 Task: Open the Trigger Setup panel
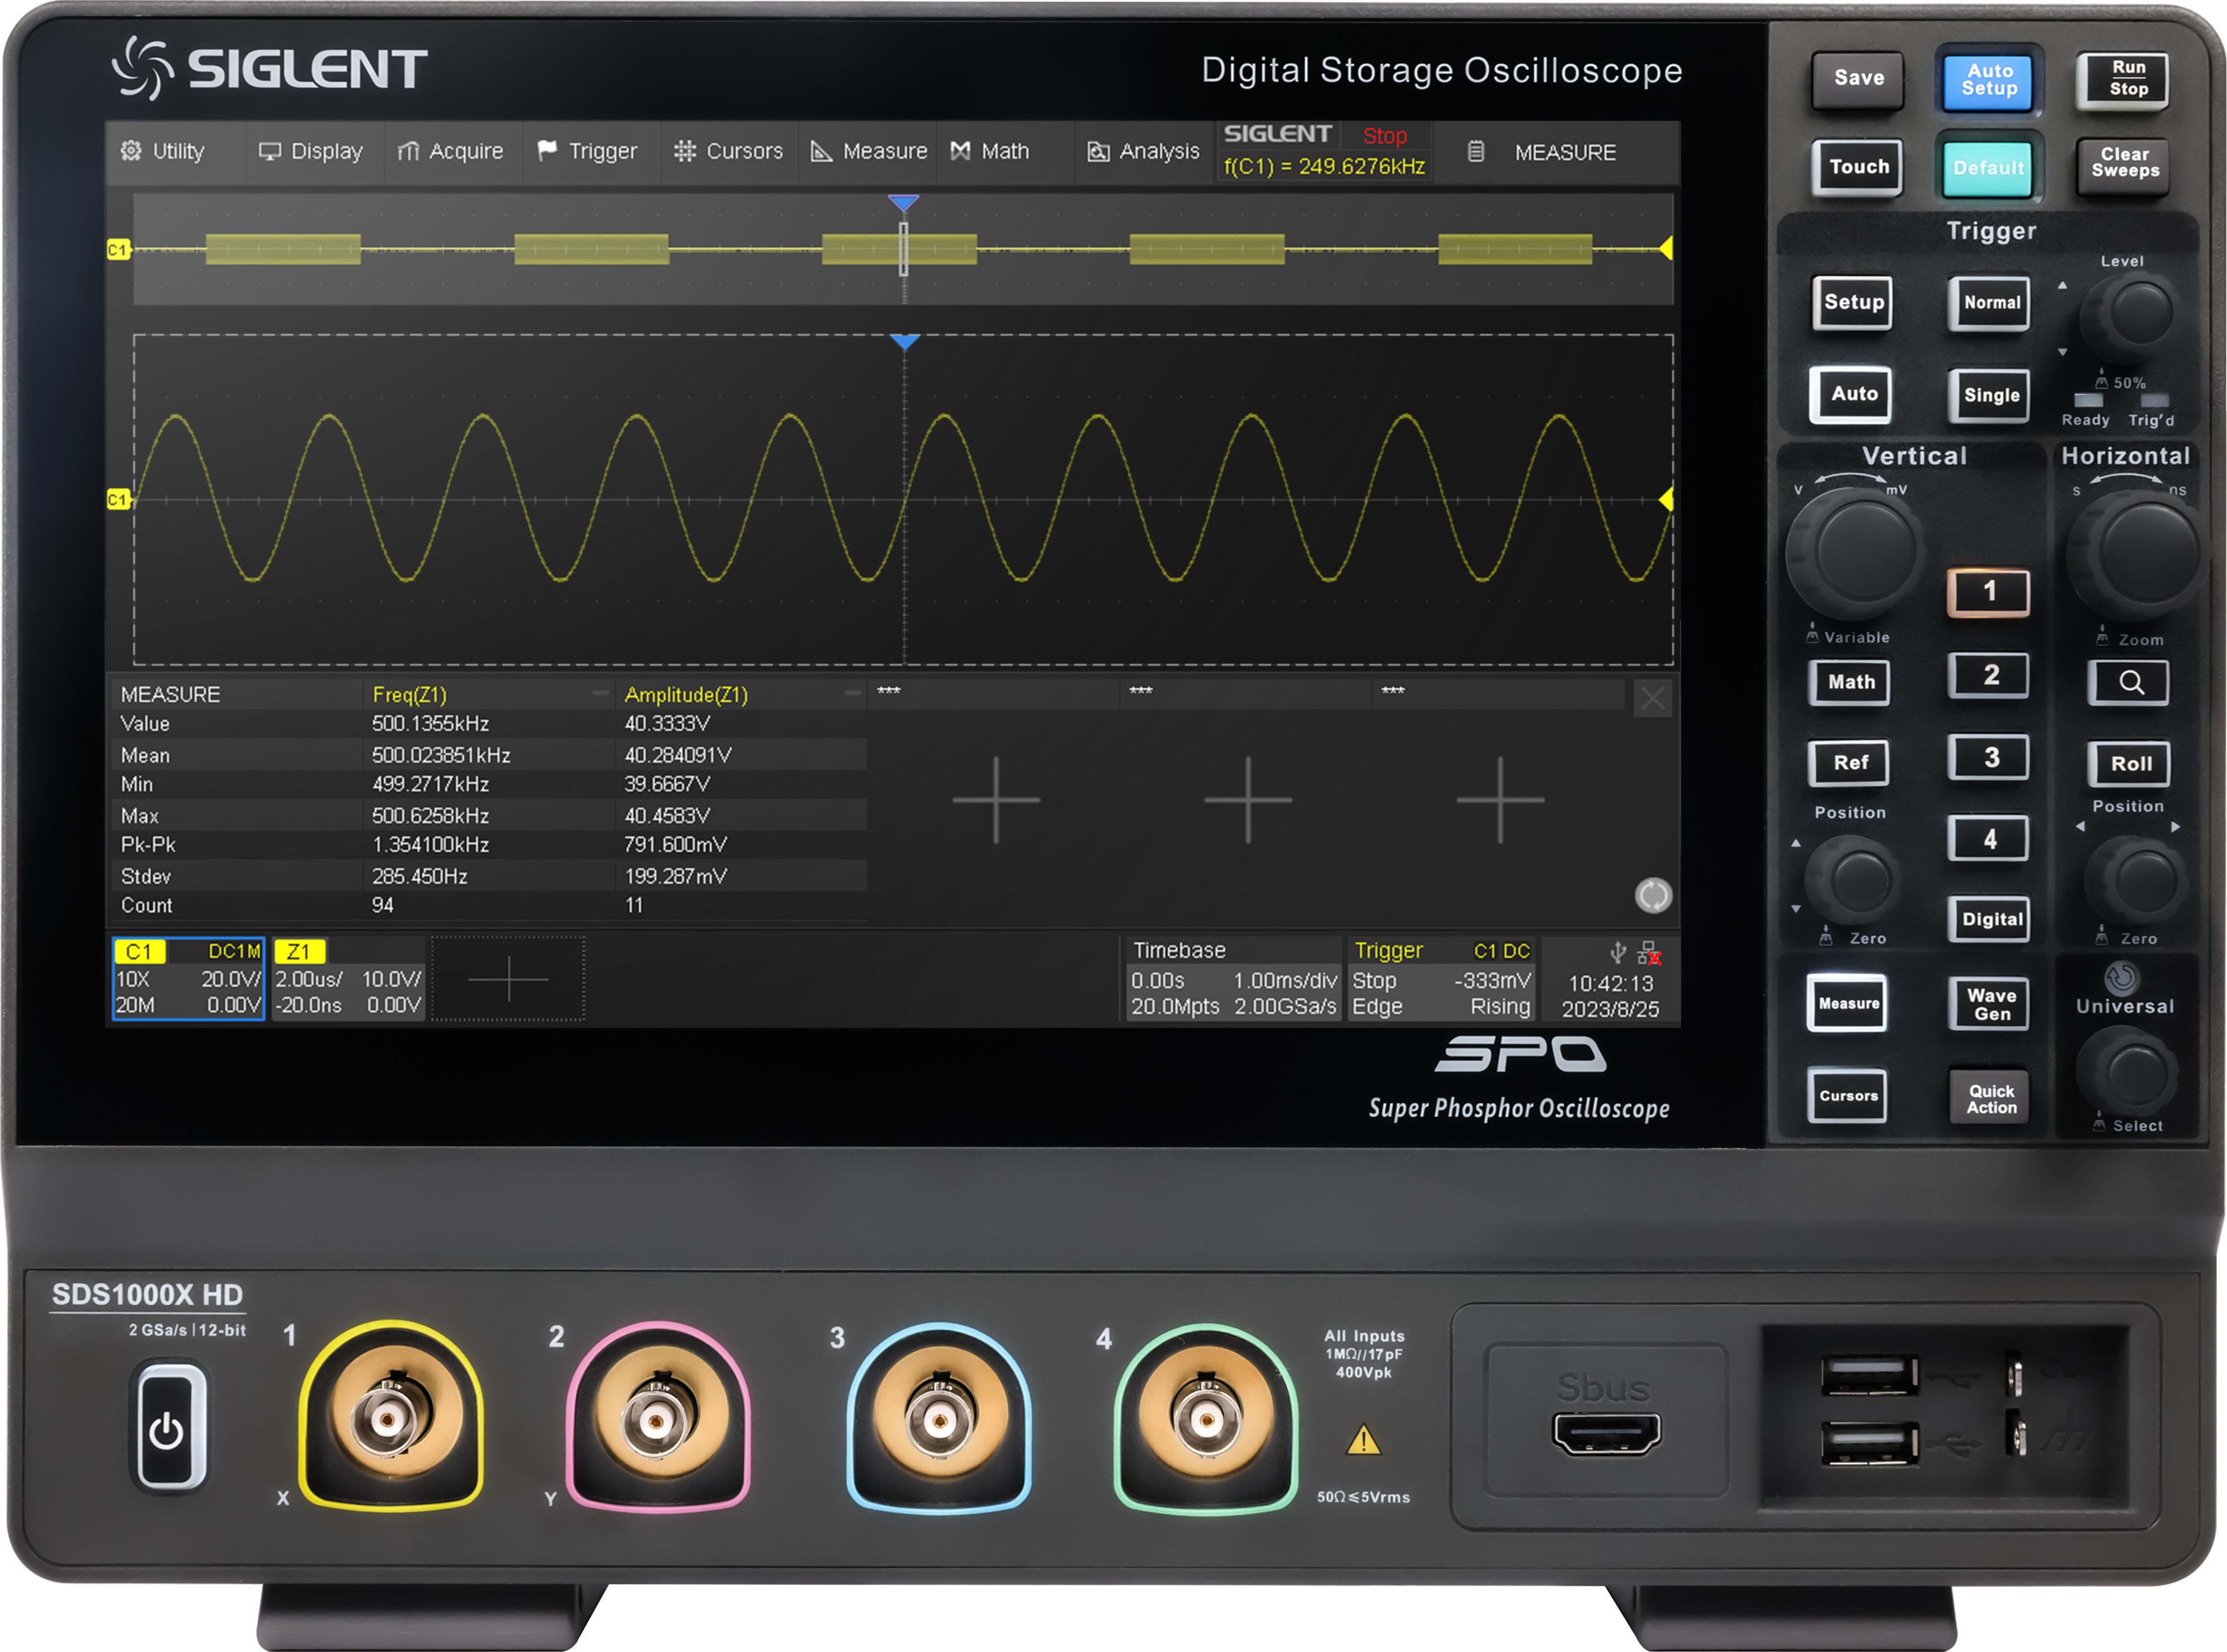1851,303
